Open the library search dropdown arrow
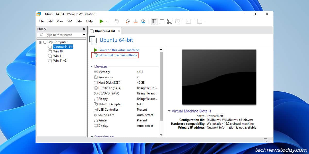The image size is (309, 154). point(84,35)
